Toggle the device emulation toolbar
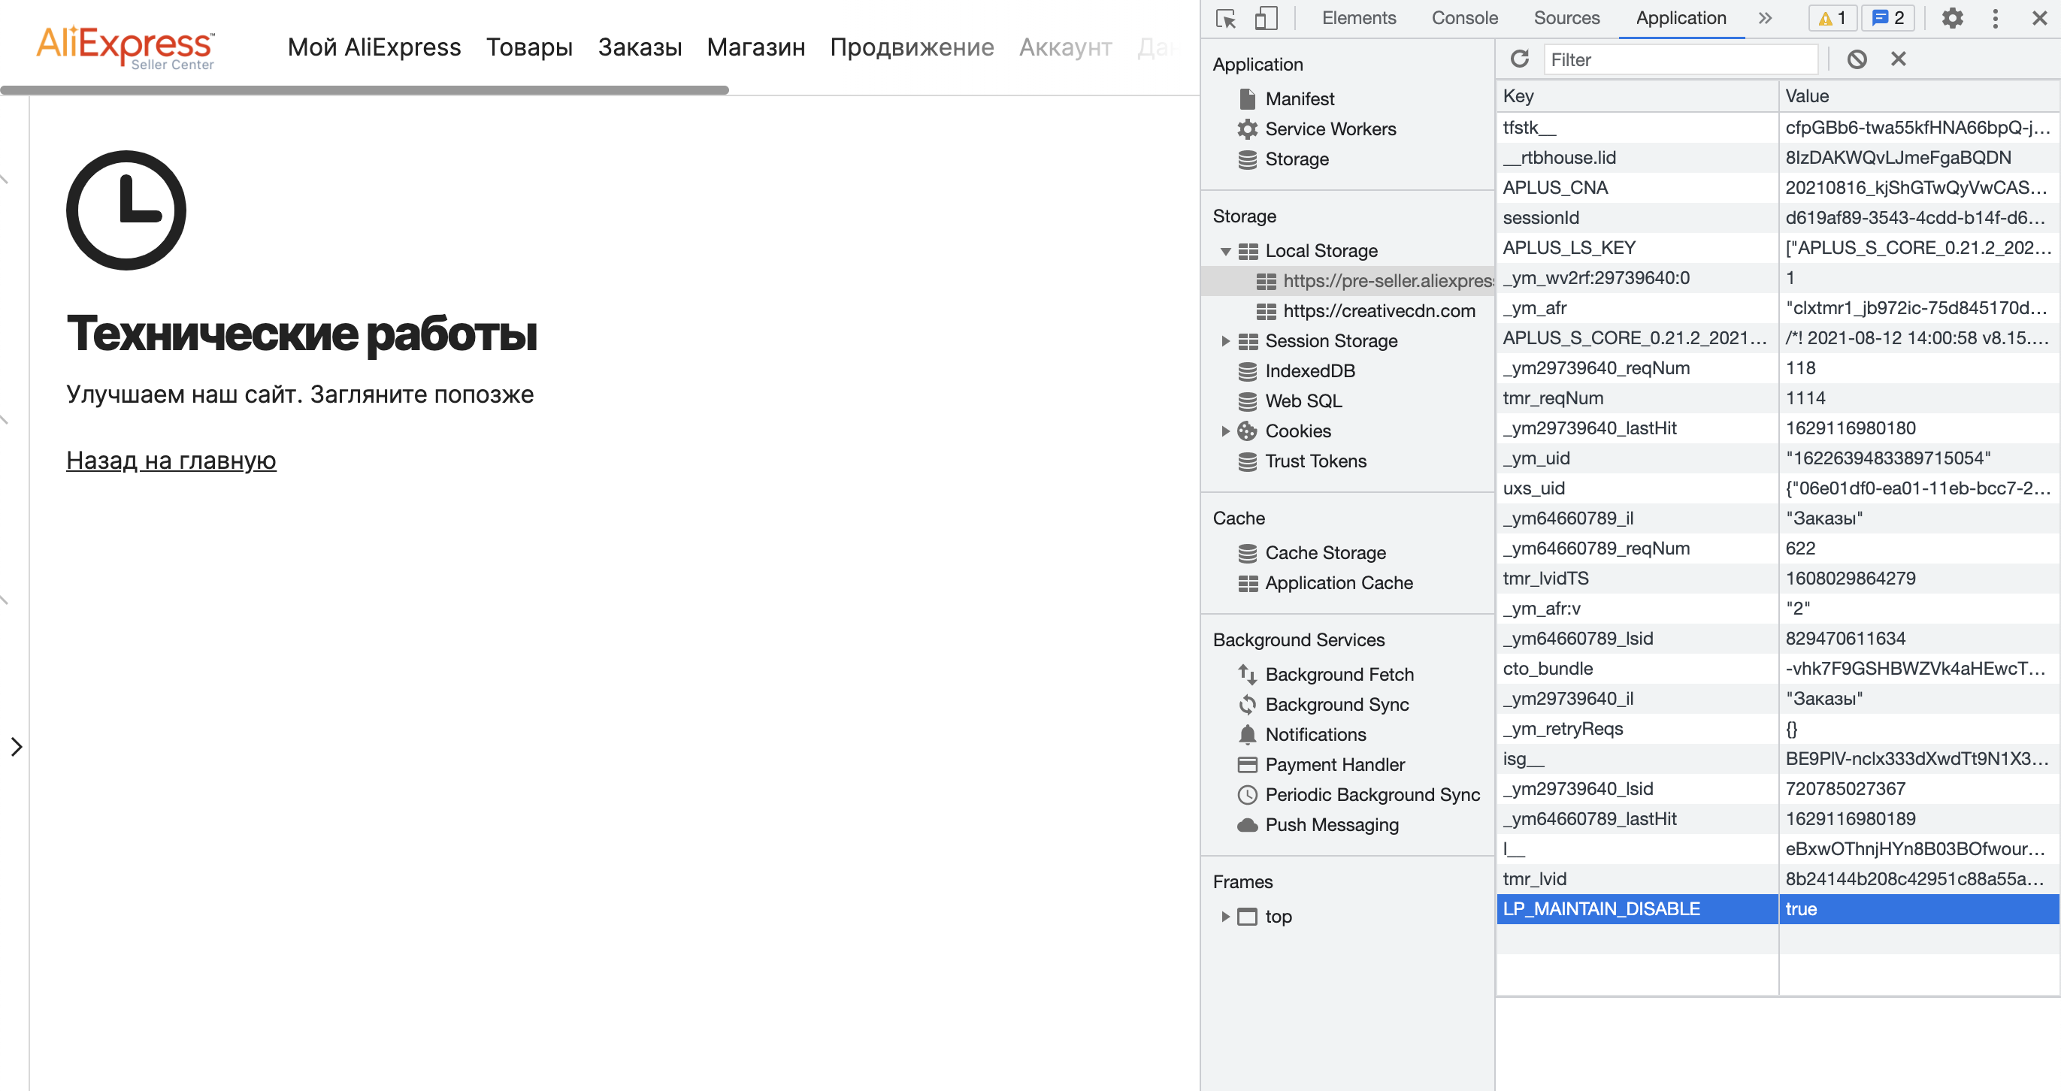Viewport: 2061px width, 1091px height. tap(1265, 17)
